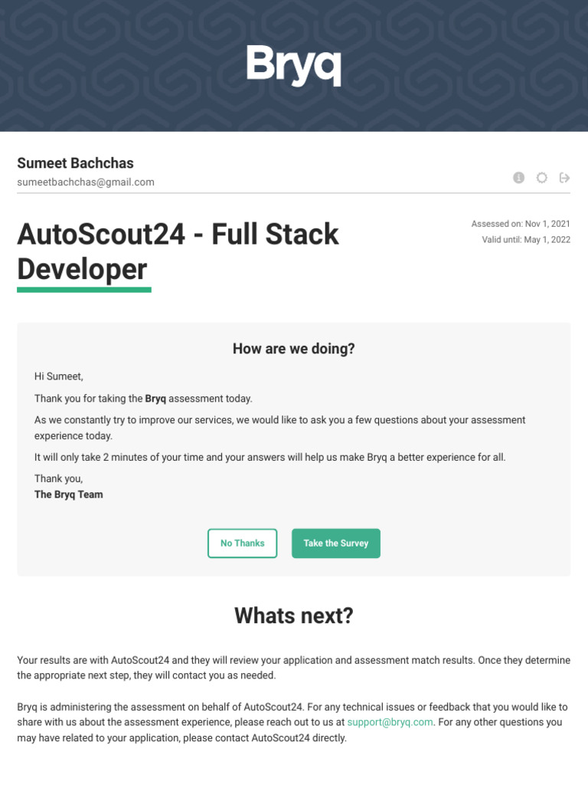
Task: Click the info icon beside the settings gear
Action: pyautogui.click(x=518, y=178)
